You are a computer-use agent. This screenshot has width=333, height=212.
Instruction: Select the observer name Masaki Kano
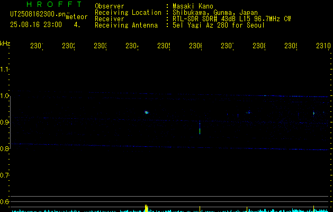pyautogui.click(x=193, y=6)
